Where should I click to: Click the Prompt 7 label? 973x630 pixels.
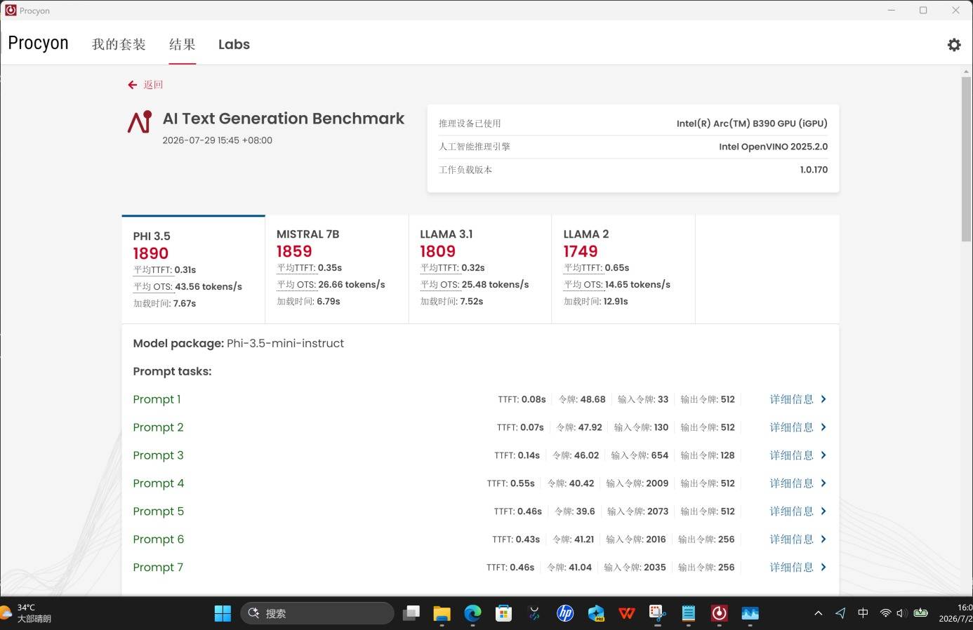[x=158, y=568]
